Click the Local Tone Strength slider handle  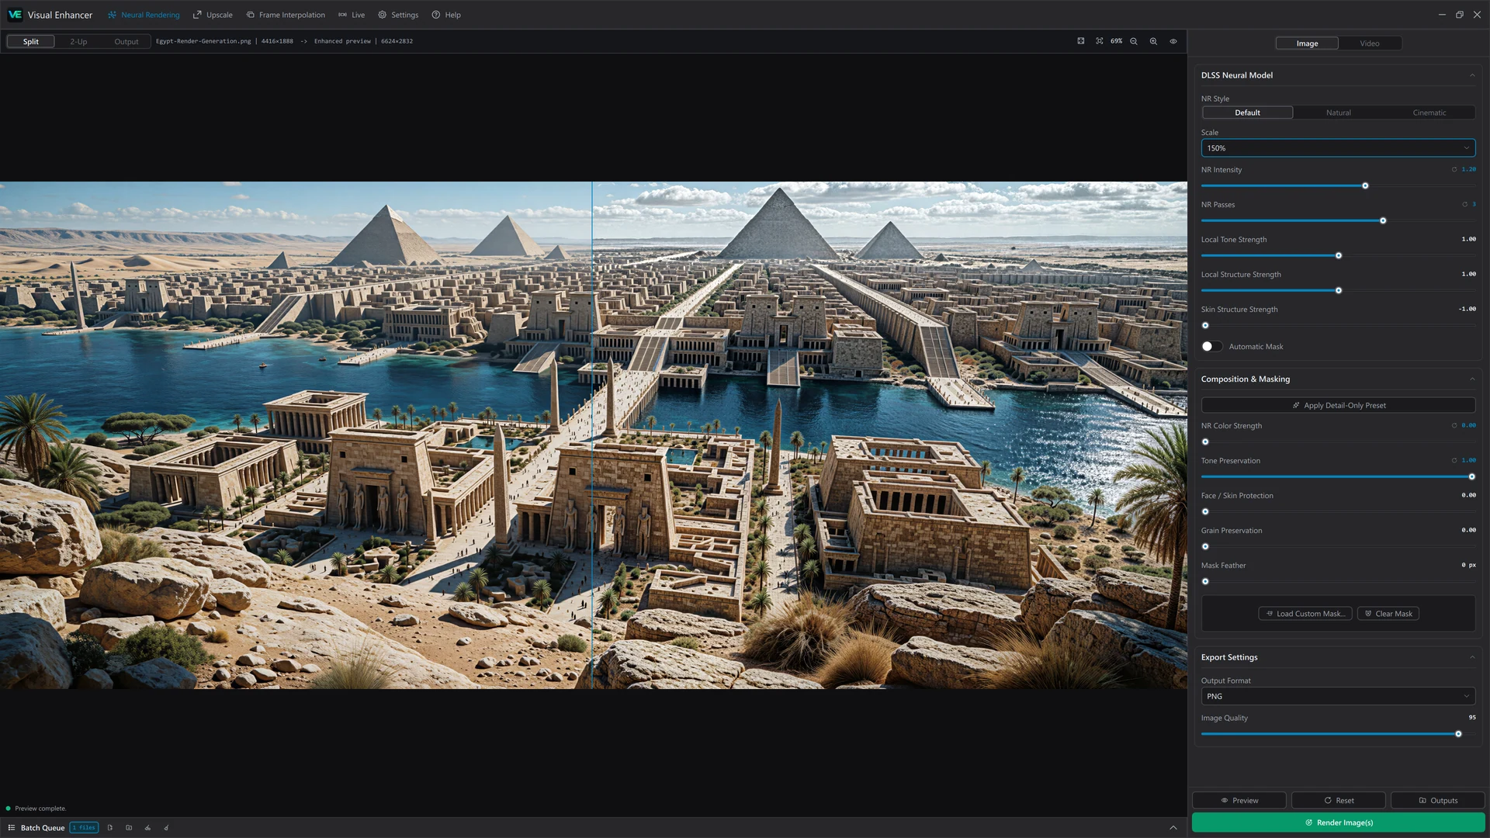(x=1339, y=256)
